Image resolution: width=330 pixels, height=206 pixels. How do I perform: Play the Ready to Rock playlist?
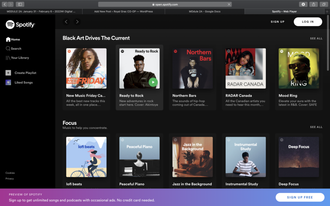[153, 82]
